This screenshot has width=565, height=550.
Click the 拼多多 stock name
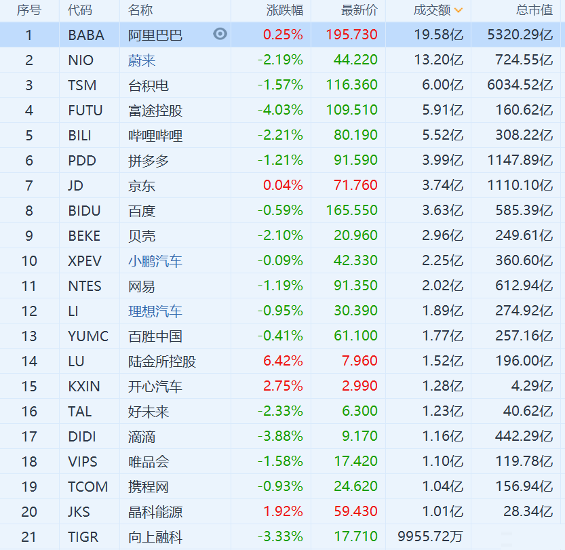click(149, 161)
